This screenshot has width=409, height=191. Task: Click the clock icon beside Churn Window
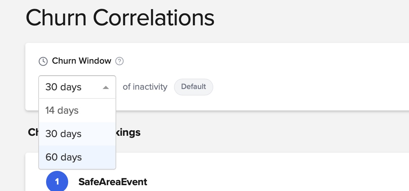43,61
